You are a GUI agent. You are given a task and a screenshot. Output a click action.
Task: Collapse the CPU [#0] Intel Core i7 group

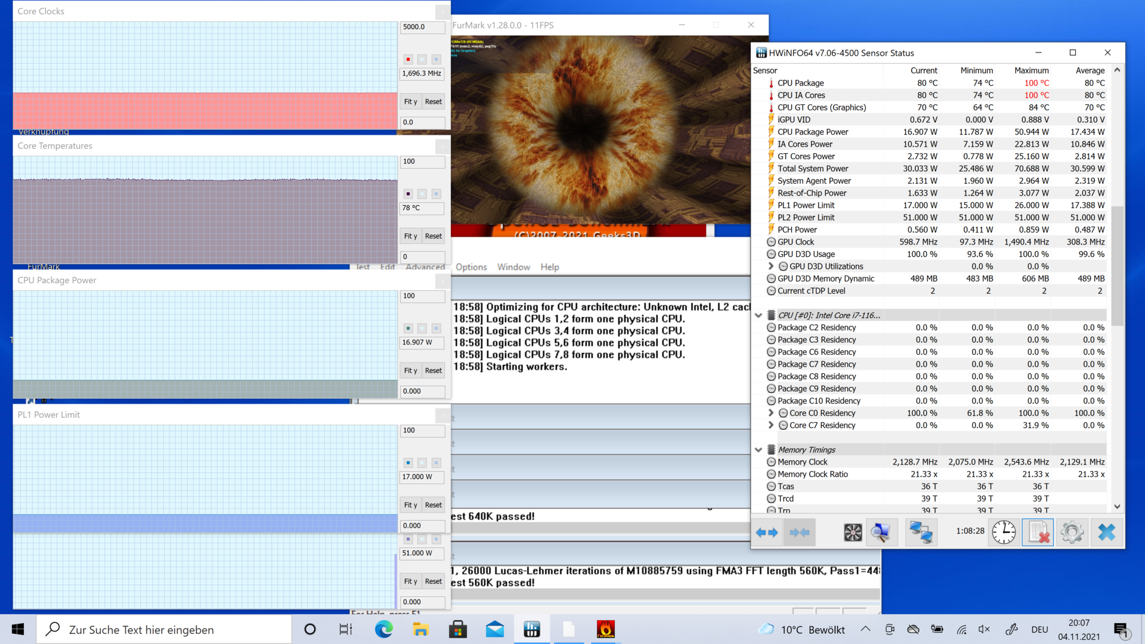tap(759, 315)
